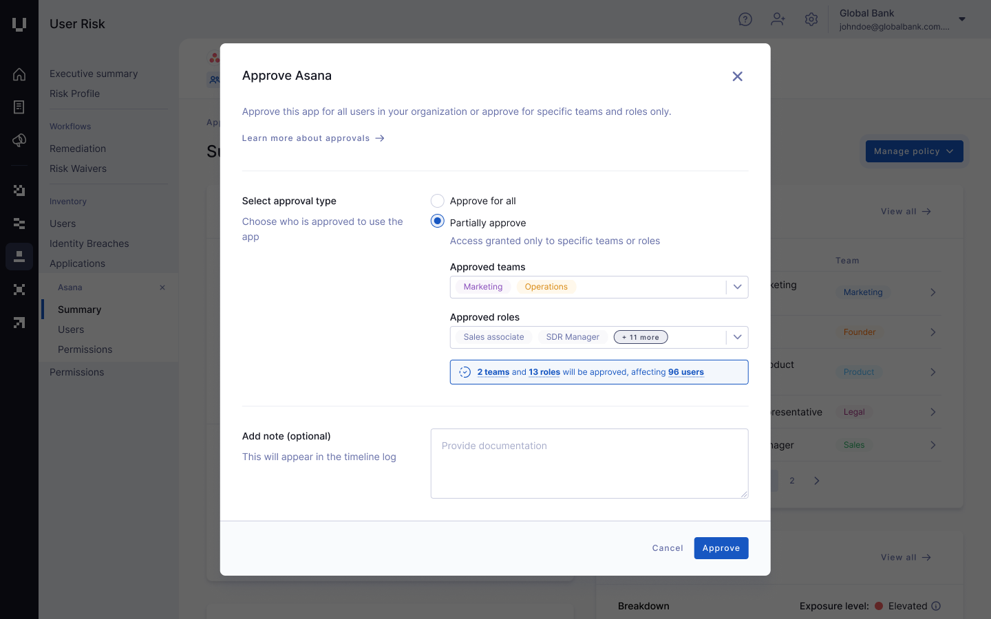The image size is (991, 619).
Task: Select Permissions under Asana
Action: click(x=85, y=349)
